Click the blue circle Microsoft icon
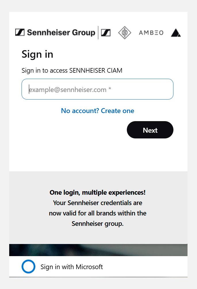The width and height of the screenshot is (197, 289). [x=28, y=267]
